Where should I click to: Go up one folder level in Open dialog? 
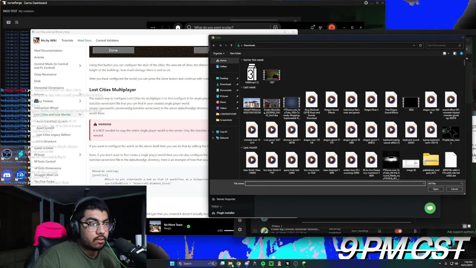click(x=231, y=45)
